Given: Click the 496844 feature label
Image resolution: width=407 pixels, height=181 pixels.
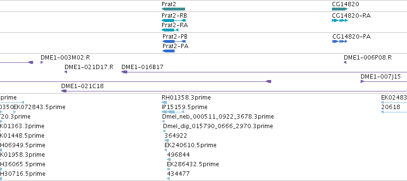Looking at the screenshot, I should [178, 155].
